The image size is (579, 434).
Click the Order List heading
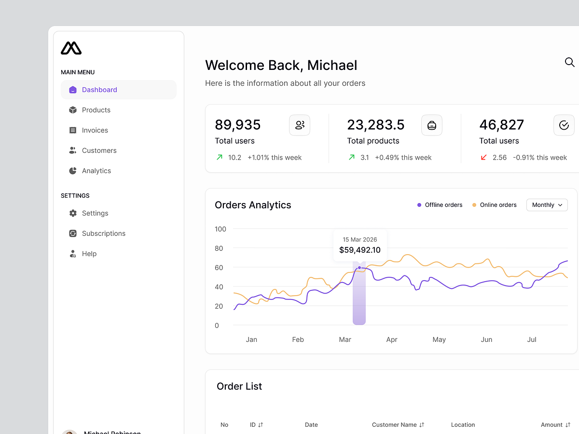[239, 386]
